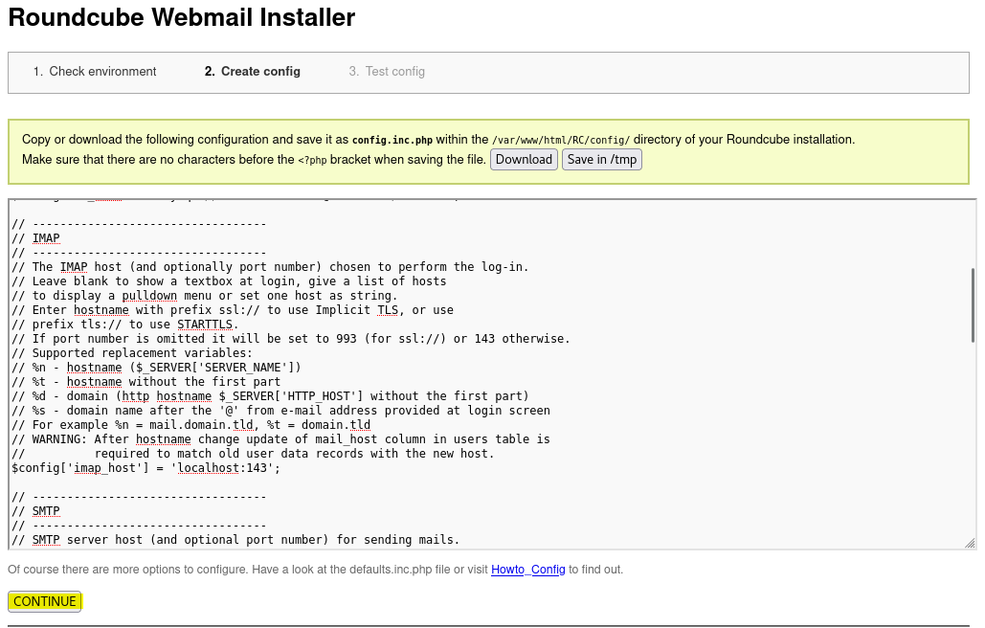Click the imap_host 'localhost:143' config line
The image size is (985, 628).
click(146, 468)
